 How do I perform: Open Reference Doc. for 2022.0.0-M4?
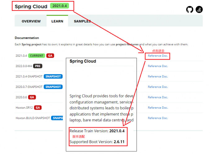tap(158, 66)
